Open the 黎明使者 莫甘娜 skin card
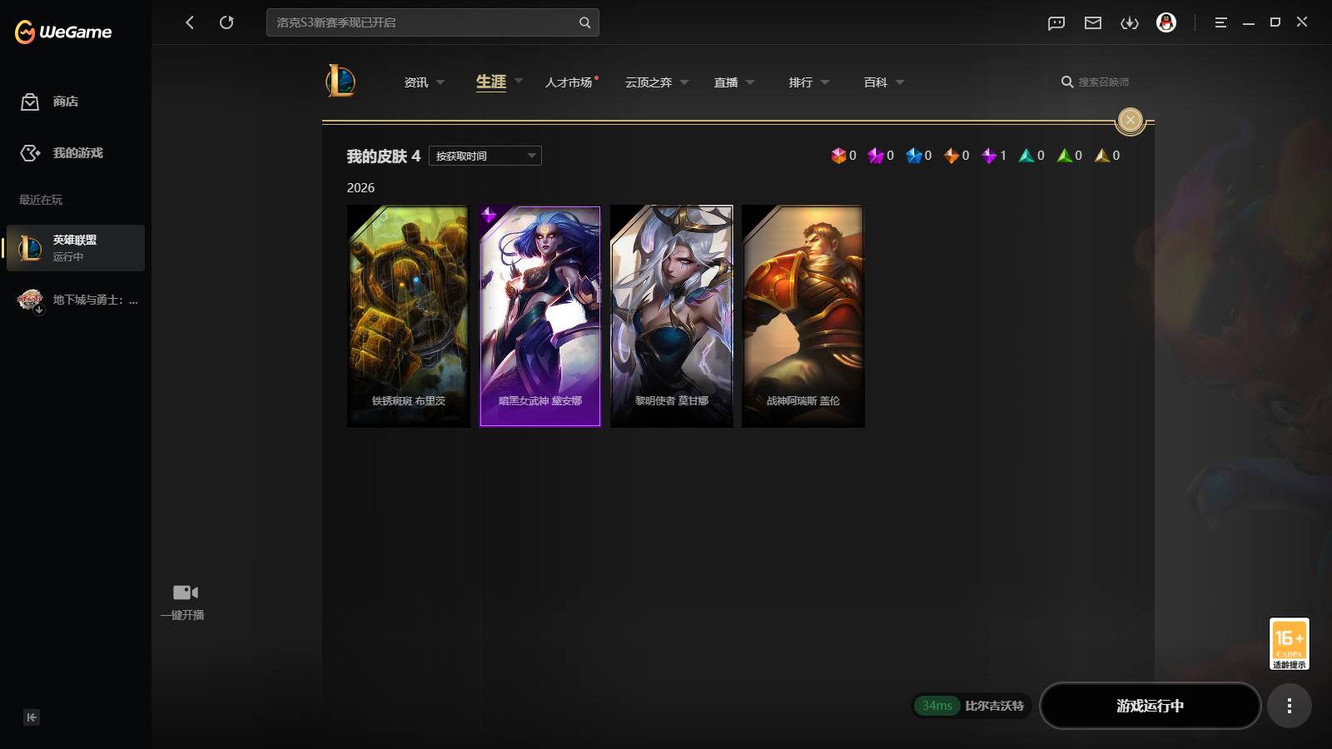The width and height of the screenshot is (1332, 749). pyautogui.click(x=672, y=316)
